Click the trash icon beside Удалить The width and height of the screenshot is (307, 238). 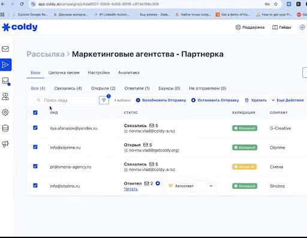tap(247, 100)
